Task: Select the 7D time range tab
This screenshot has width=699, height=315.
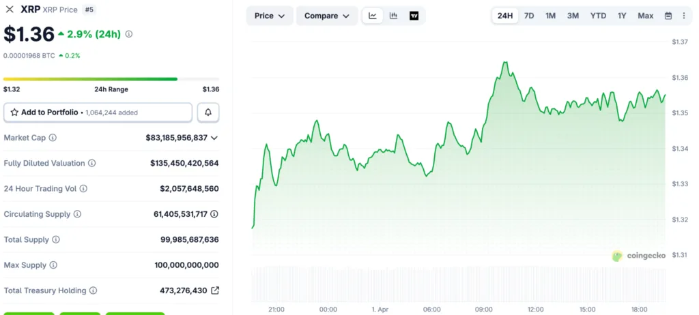Action: 529,16
